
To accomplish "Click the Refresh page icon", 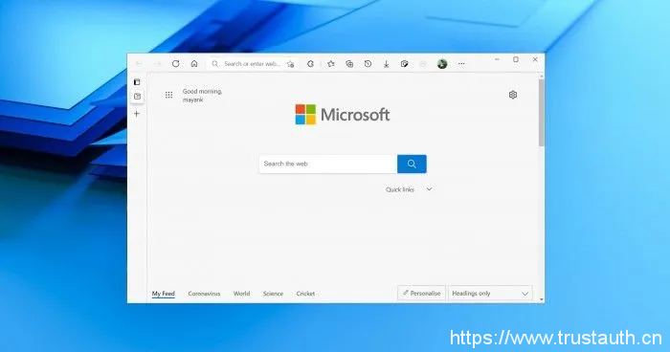I will [x=175, y=64].
